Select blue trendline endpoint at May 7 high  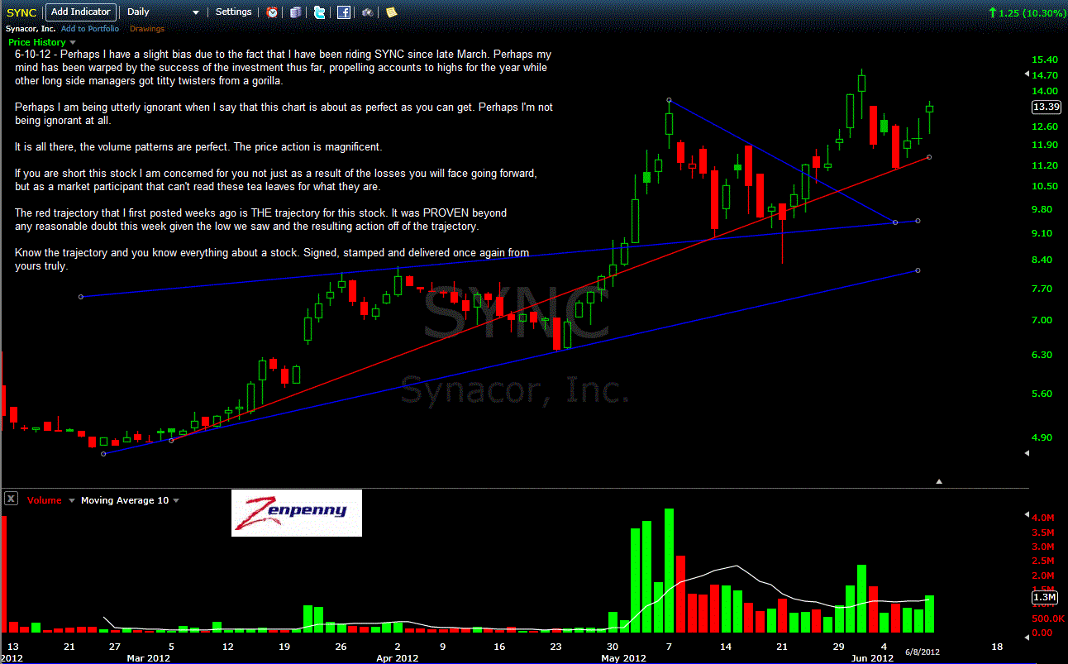click(669, 100)
